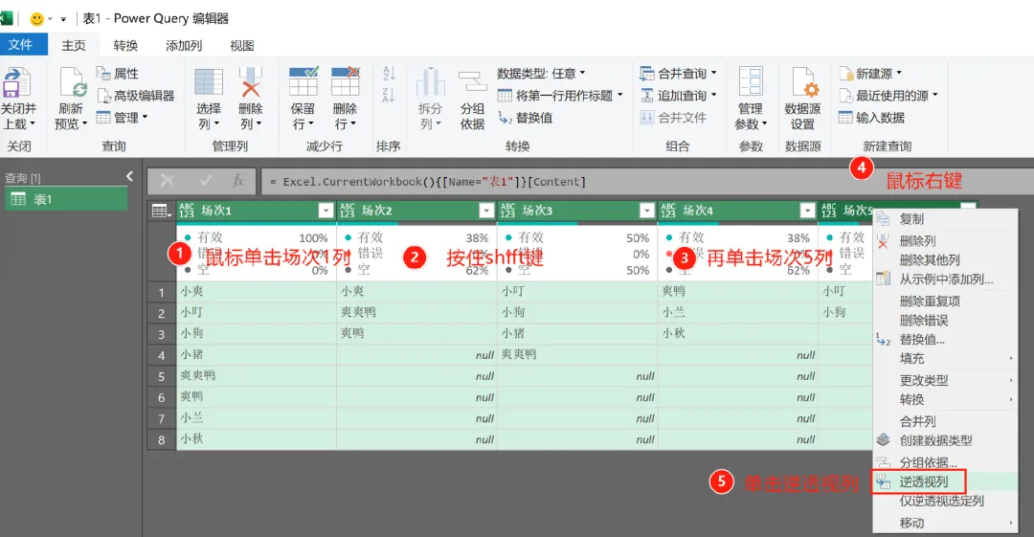The image size is (1034, 537).
Task: Click the smiley feedback icon
Action: tap(37, 19)
